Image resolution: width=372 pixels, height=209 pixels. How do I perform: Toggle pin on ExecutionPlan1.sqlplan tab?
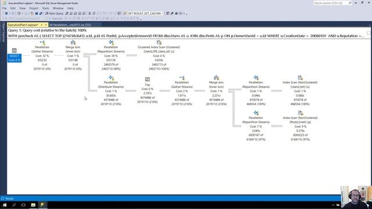coord(41,24)
